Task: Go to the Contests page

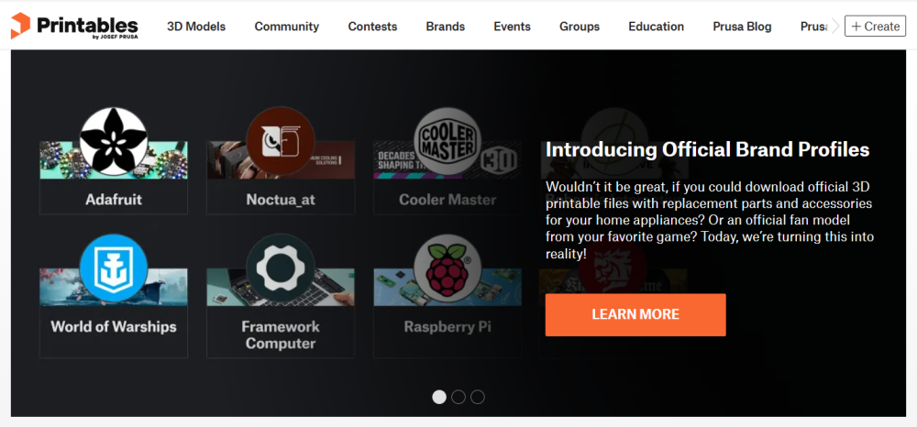Action: coord(372,27)
